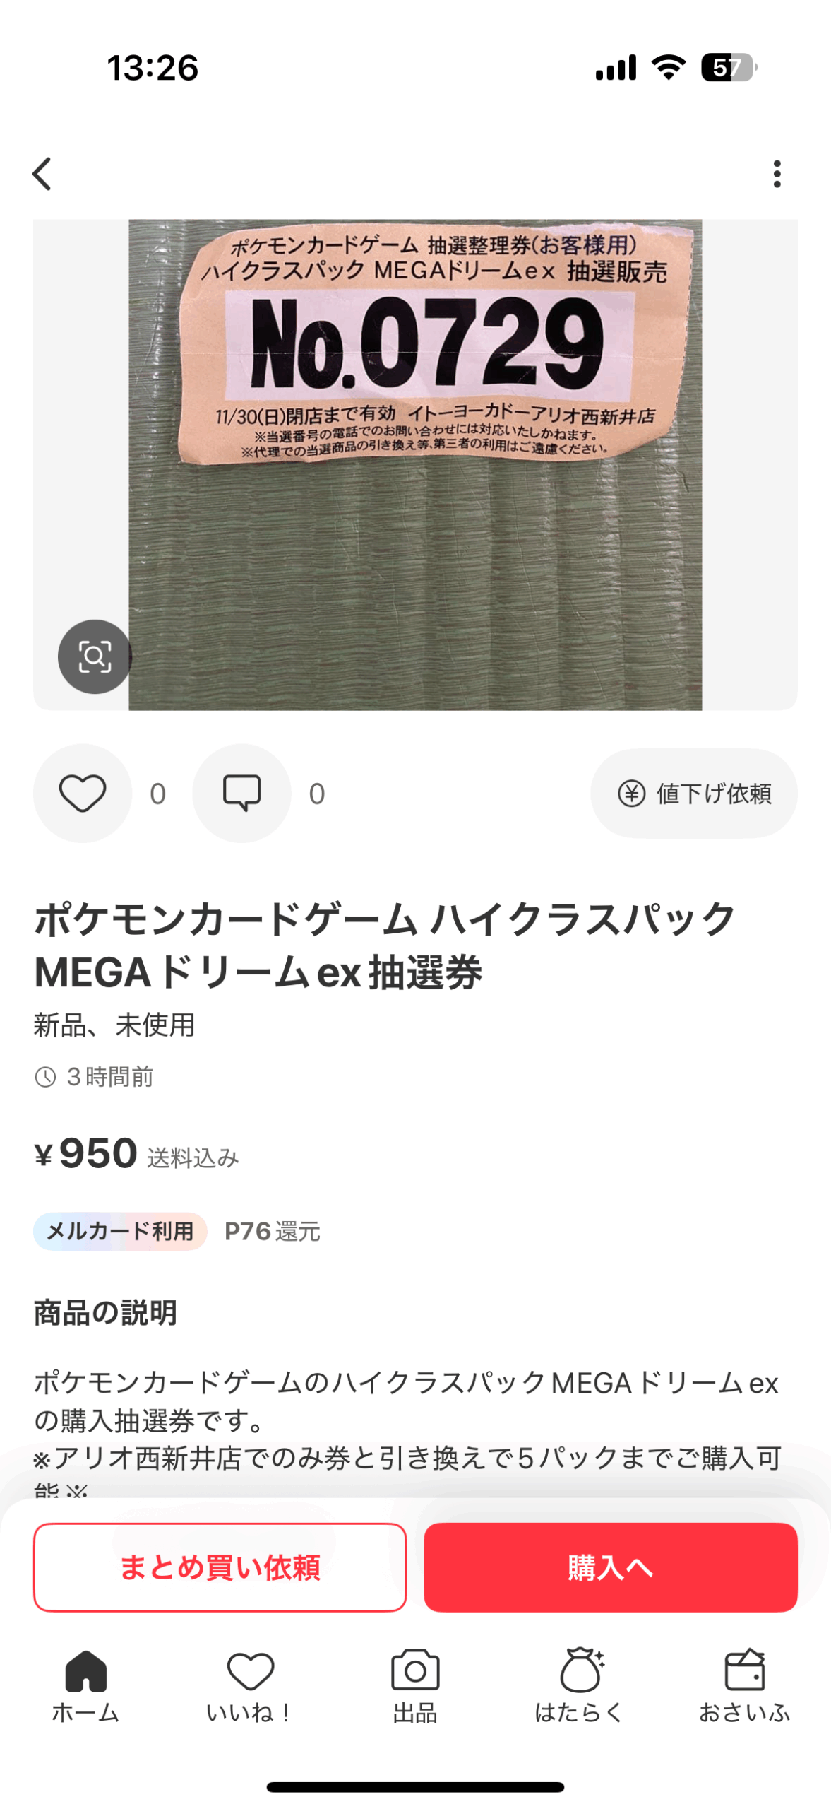Tap the back arrow icon
Viewport: 831px width, 1809px height.
tap(42, 174)
